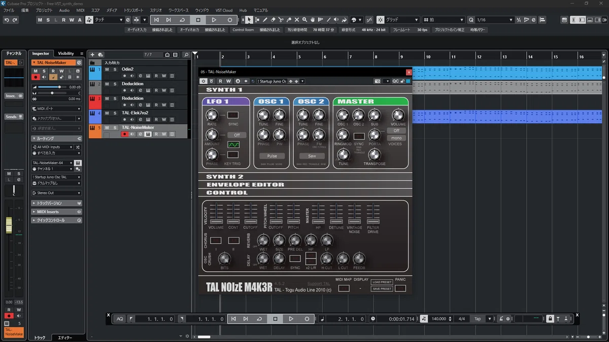Screen dimensions: 609x342
Task: Enable Chorus II switch
Action: pyautogui.click(x=233, y=240)
